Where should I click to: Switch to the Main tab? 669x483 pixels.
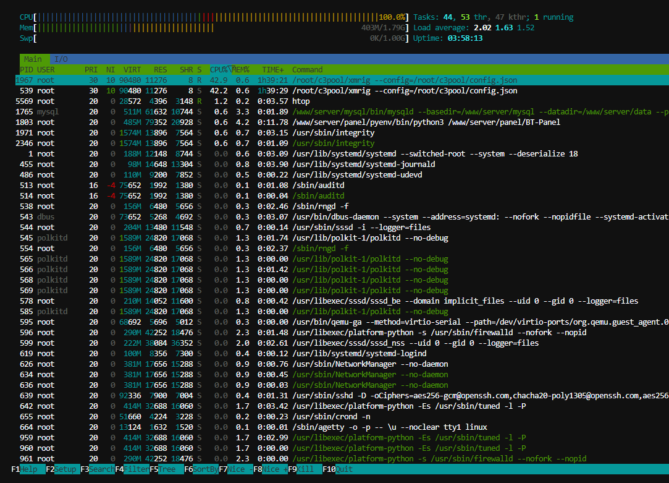[33, 59]
